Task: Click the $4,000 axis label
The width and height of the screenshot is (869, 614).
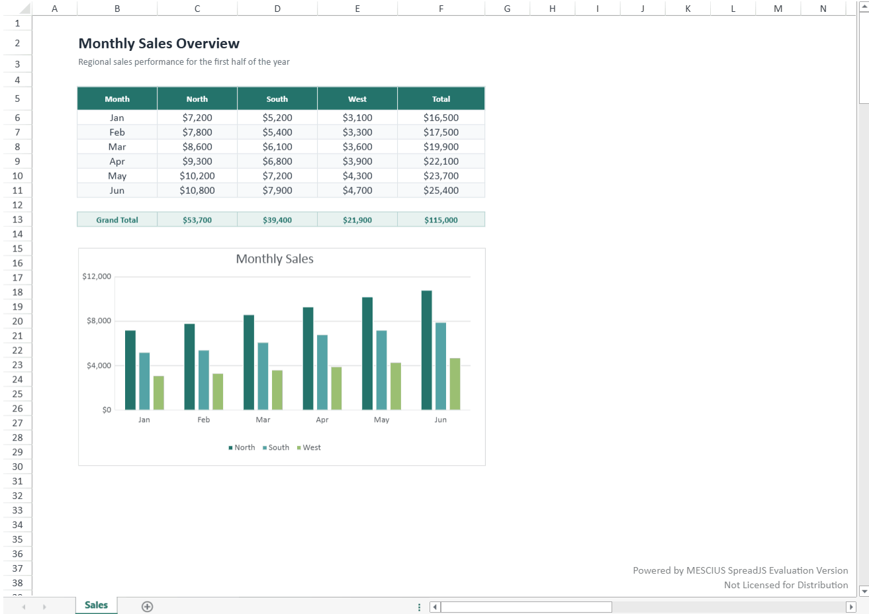Action: coord(99,365)
